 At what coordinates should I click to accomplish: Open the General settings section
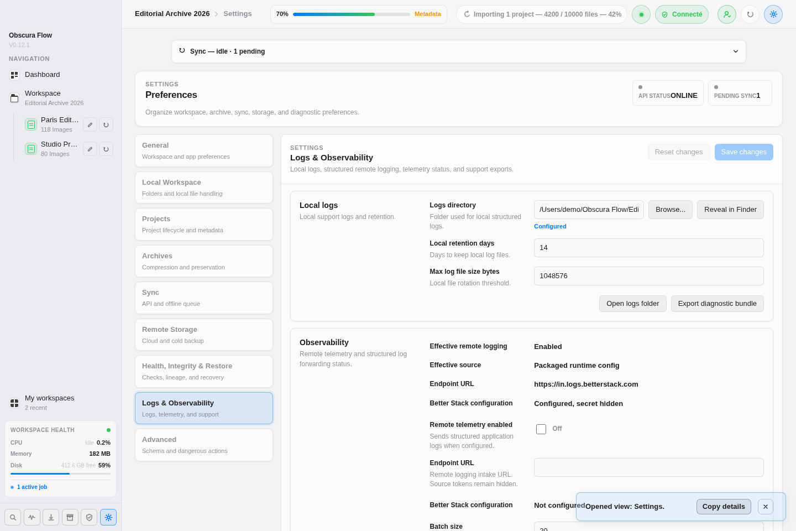coord(204,150)
